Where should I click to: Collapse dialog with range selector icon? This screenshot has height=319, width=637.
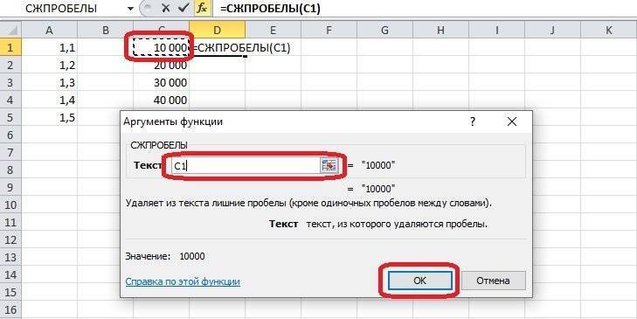[x=329, y=165]
